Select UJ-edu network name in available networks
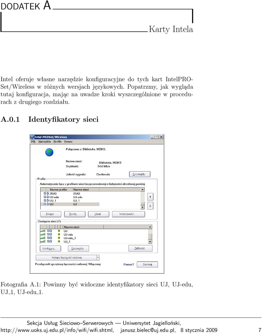The image size is (262, 334). 68,234
